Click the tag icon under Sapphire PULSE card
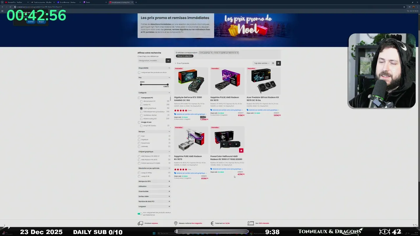This screenshot has width=420, height=236. 211,110
